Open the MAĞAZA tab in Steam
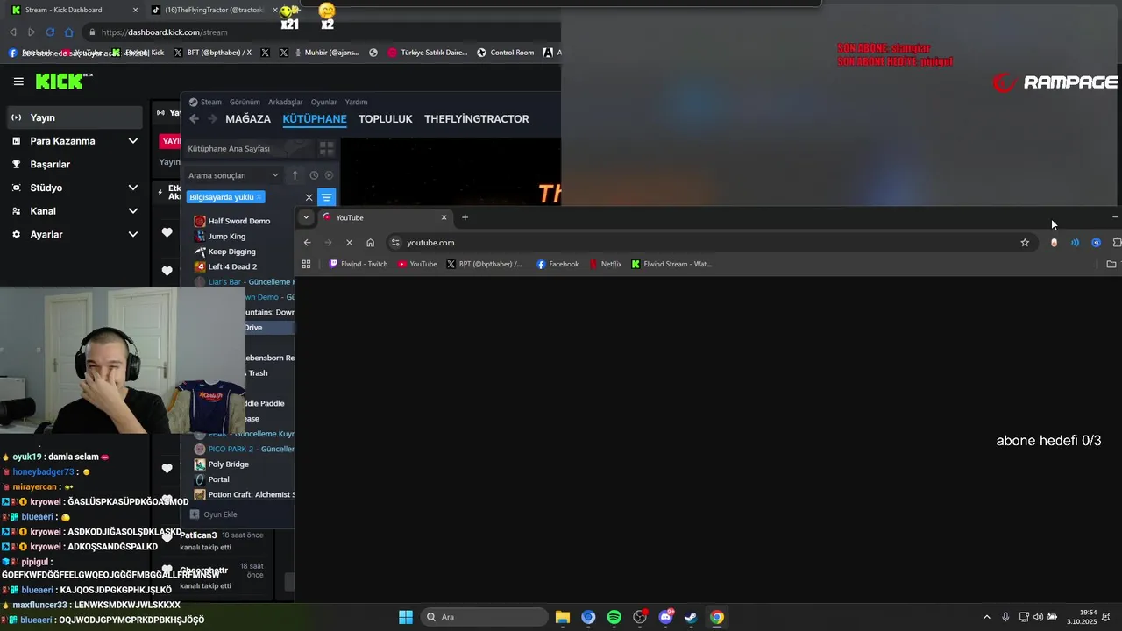Image resolution: width=1122 pixels, height=631 pixels. coord(248,119)
